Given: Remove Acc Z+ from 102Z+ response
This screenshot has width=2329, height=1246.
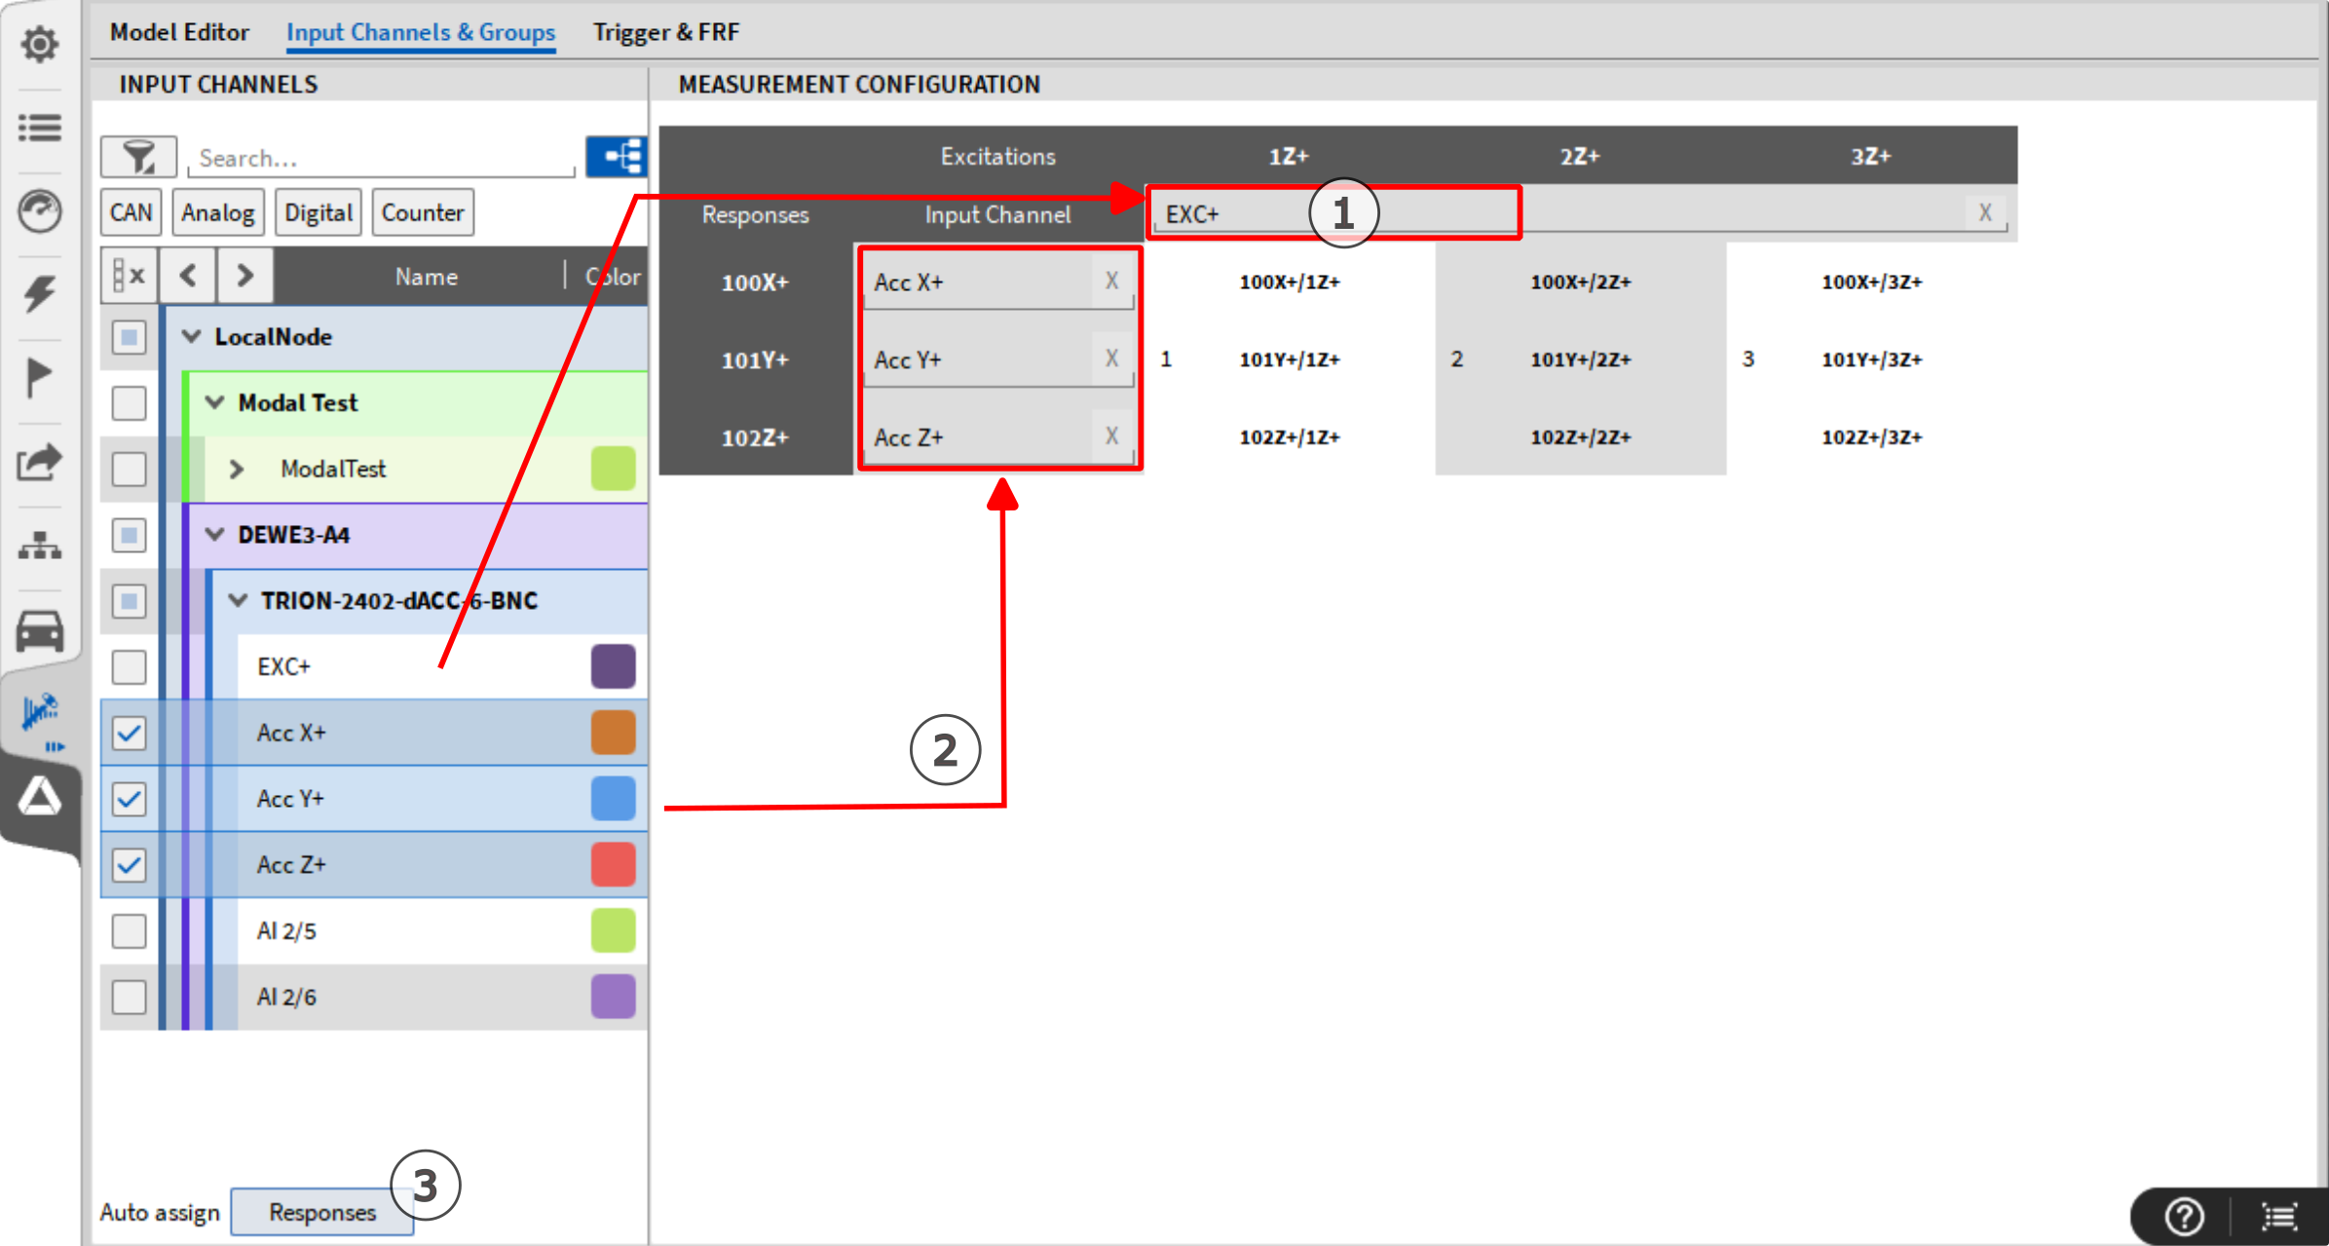Looking at the screenshot, I should pos(1111,435).
